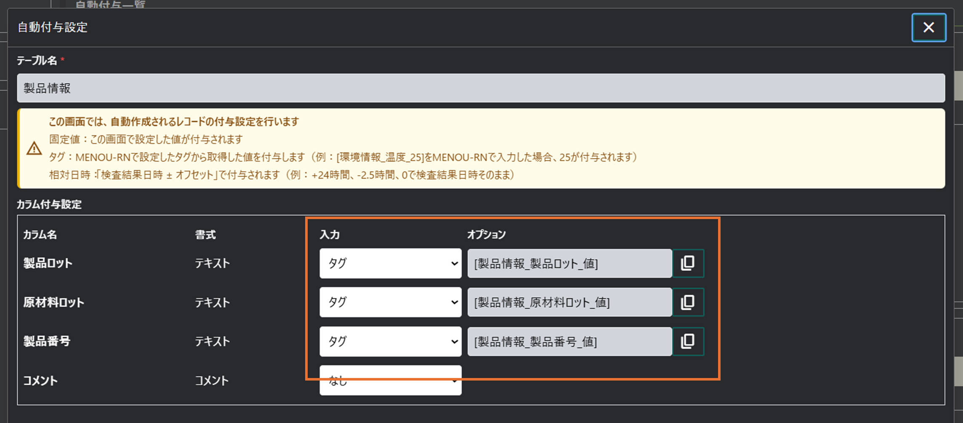Open the 製品番号 input type dropdown
This screenshot has height=423, width=963.
tap(390, 341)
